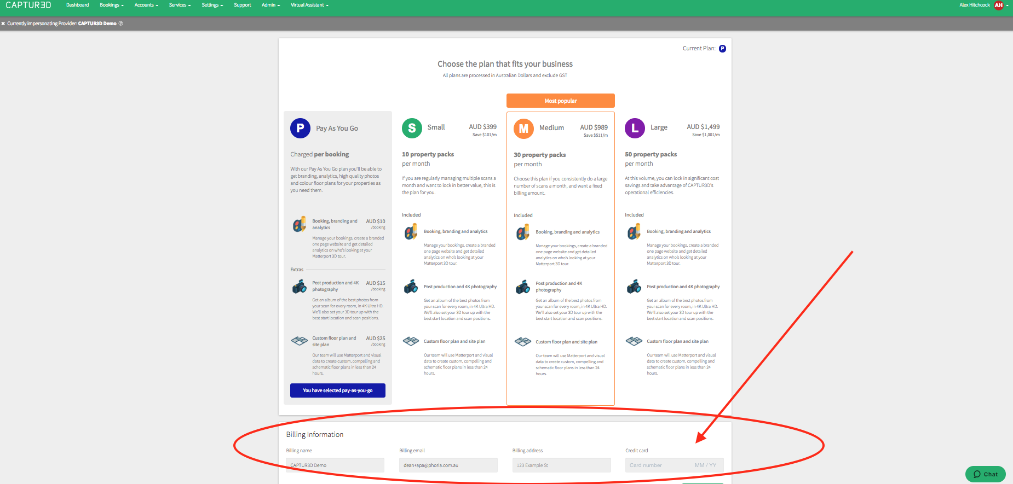Click the impersonation help question icon

pyautogui.click(x=121, y=24)
